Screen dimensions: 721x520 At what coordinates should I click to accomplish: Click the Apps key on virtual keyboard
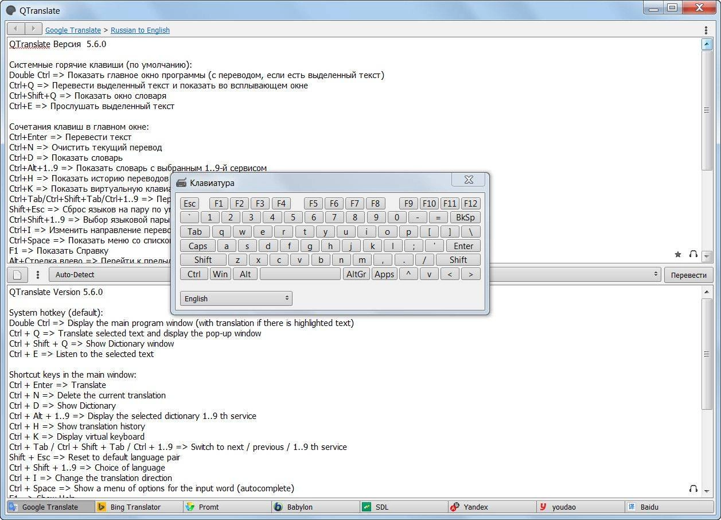[x=384, y=274]
